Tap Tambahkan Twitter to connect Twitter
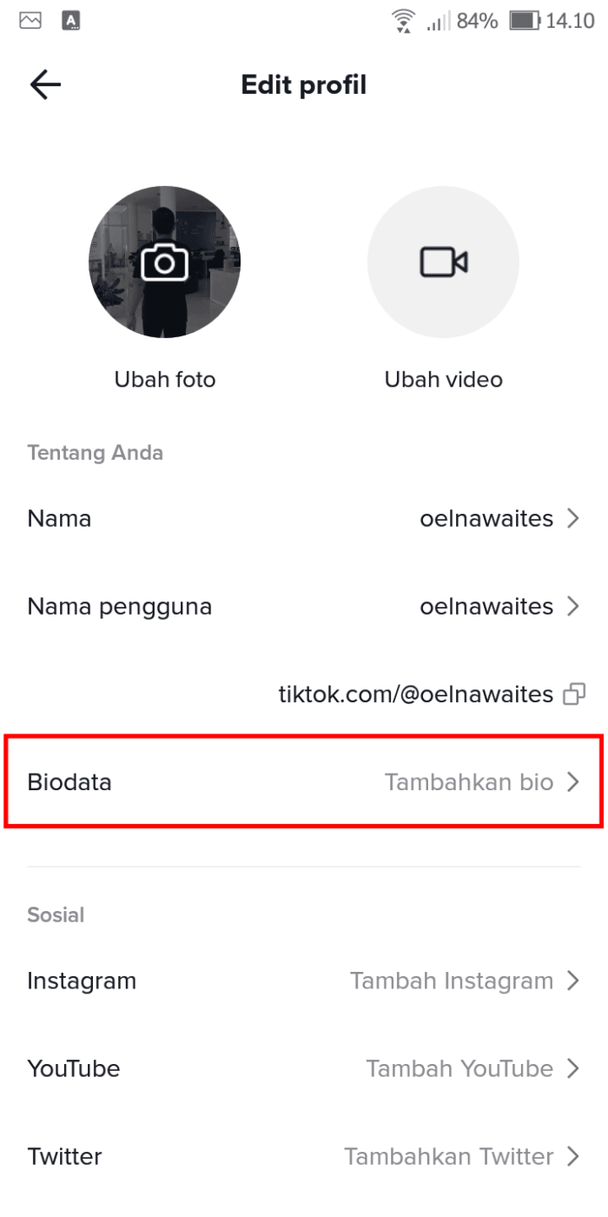Screen dimensions: 608x1217 click(x=449, y=1156)
